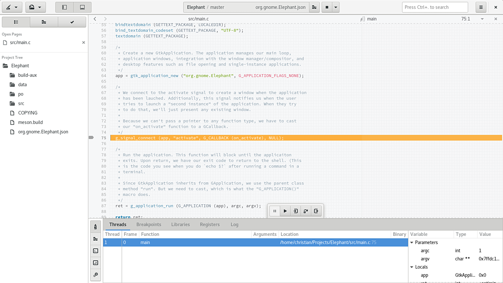This screenshot has width=503, height=283.
Task: Stop the running program with stop button
Action: click(327, 7)
